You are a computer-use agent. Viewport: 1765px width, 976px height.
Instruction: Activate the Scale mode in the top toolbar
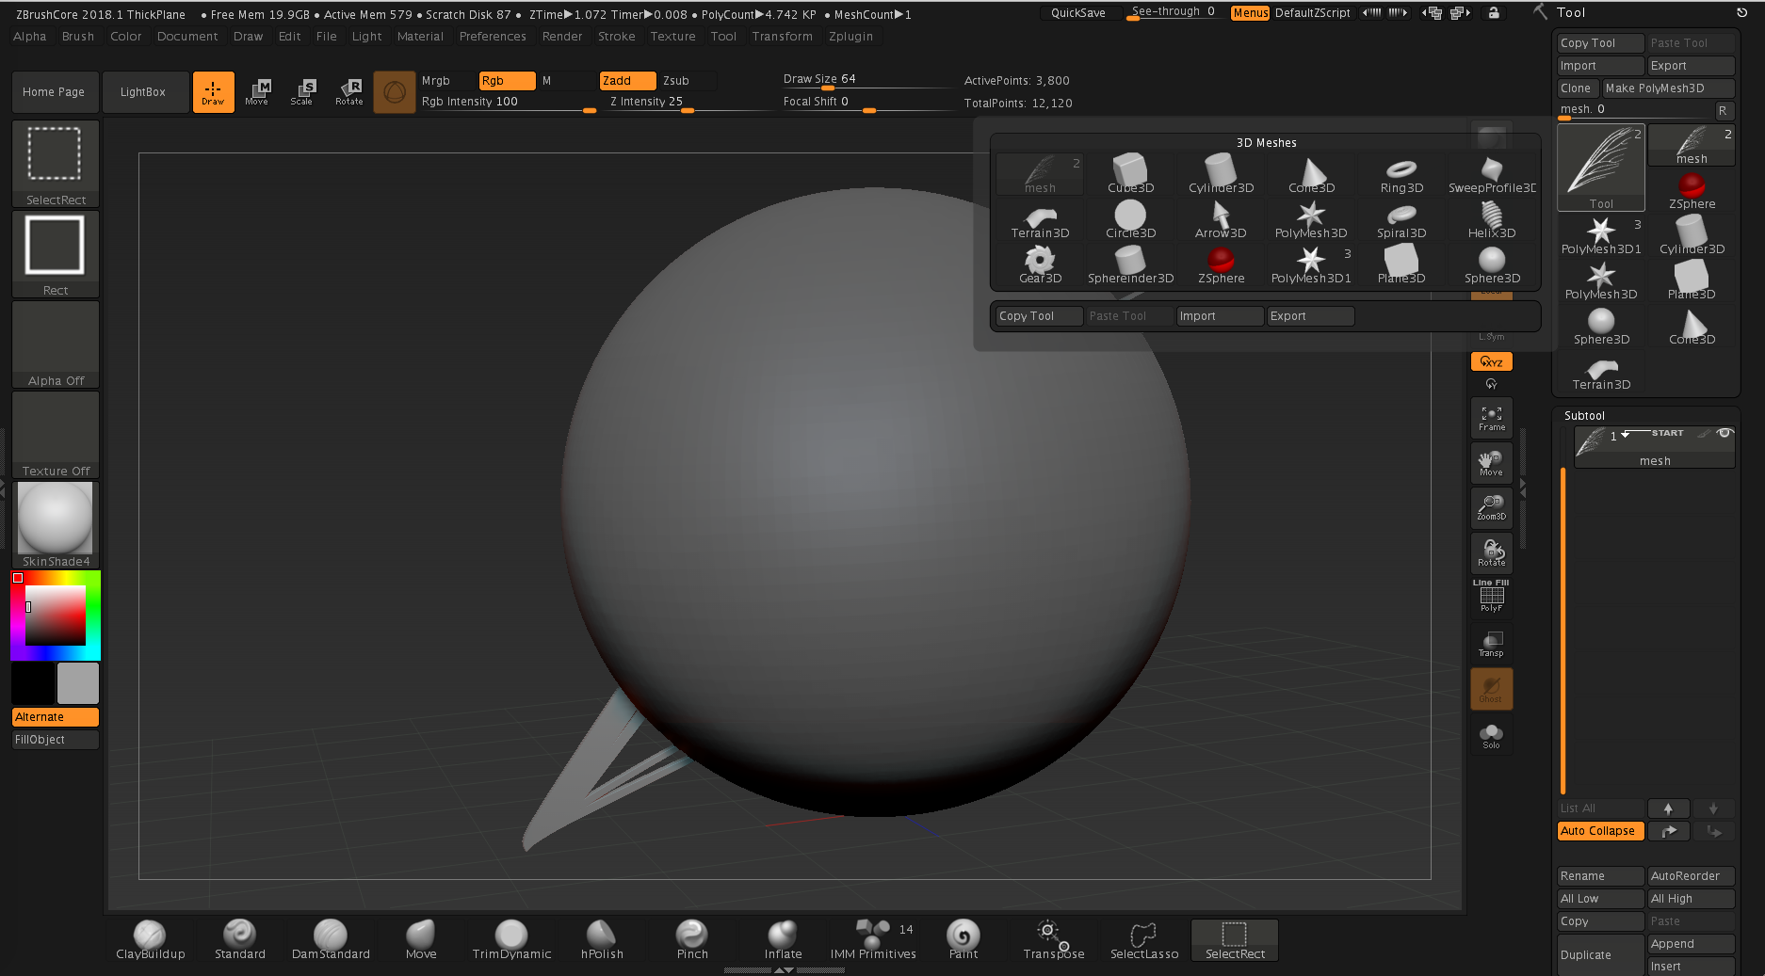pos(302,91)
